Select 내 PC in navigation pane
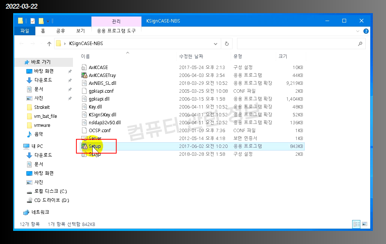386x244 pixels. [37, 146]
